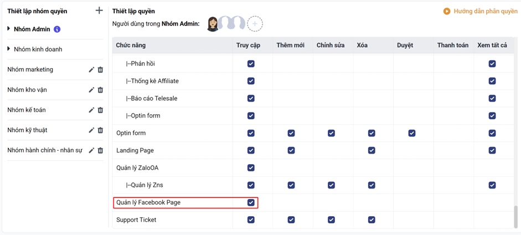Click the female user avatar

coord(213,24)
